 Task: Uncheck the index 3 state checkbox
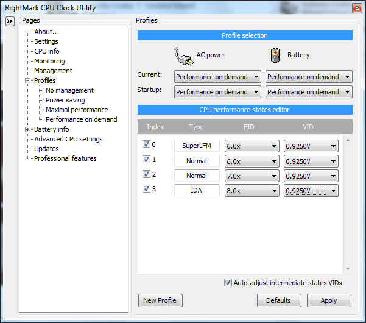coord(146,189)
